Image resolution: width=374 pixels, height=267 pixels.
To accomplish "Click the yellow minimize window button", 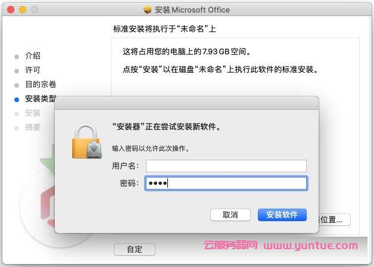I will pos(23,10).
